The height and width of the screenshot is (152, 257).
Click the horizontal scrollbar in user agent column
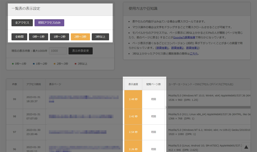click(209, 107)
